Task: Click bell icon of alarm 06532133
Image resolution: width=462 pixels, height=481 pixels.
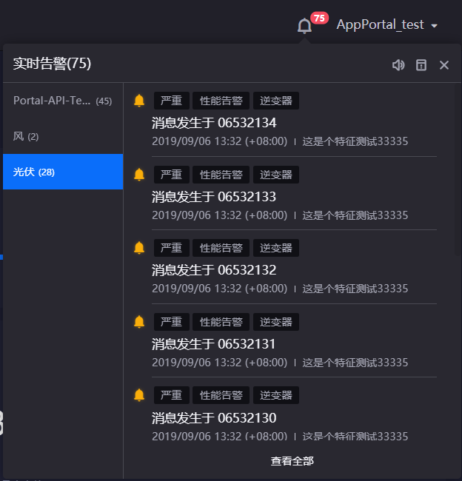Action: point(139,175)
